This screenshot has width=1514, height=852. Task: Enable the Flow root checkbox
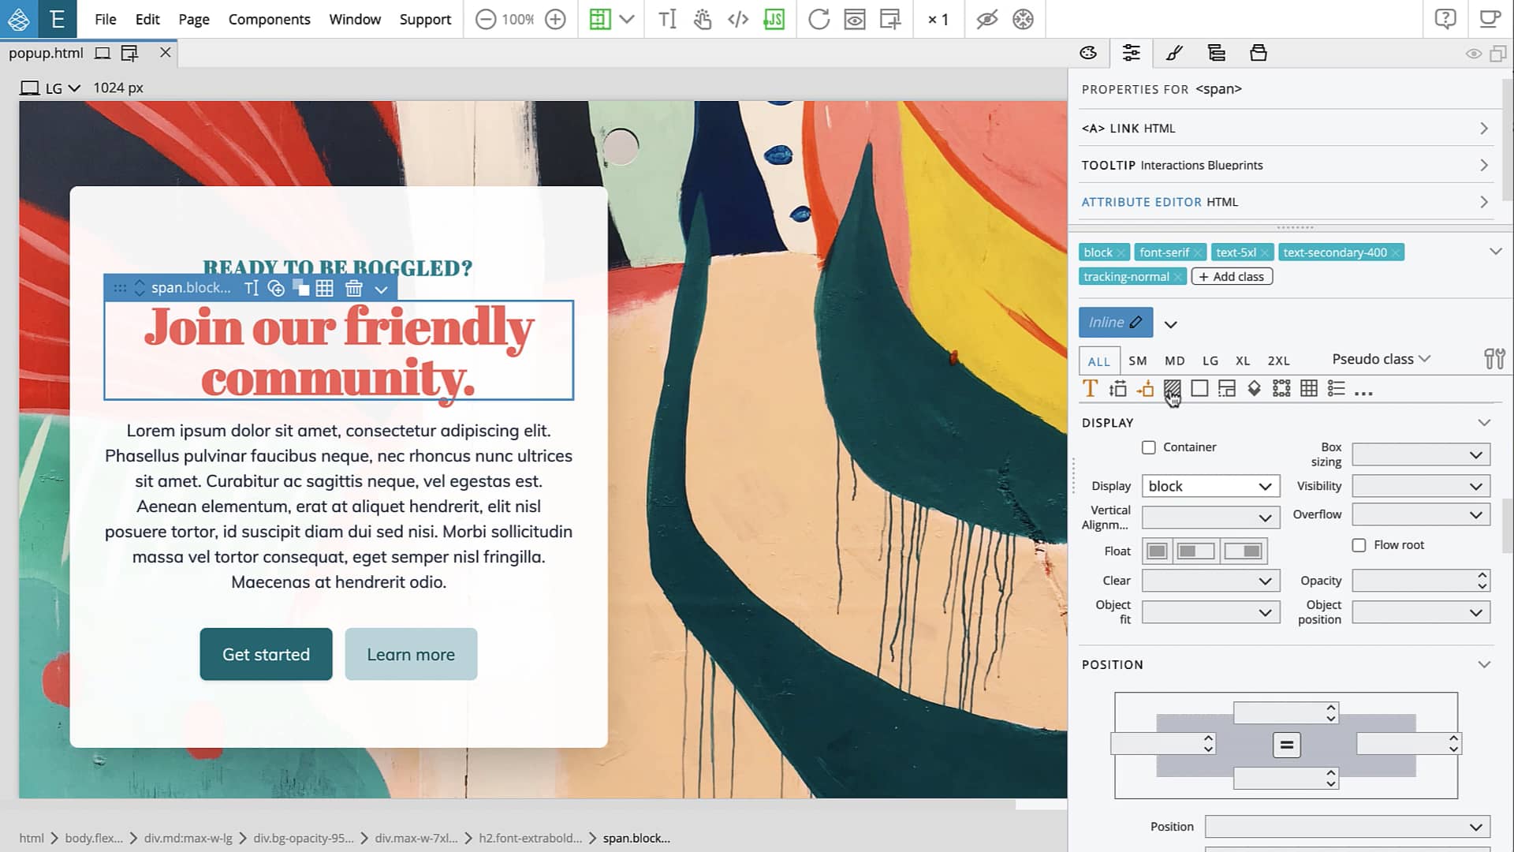tap(1360, 545)
